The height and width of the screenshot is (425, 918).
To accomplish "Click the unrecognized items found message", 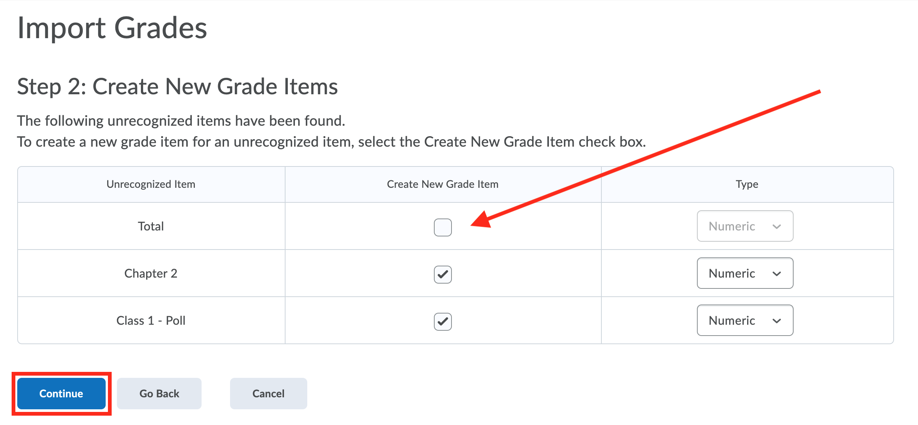I will click(181, 121).
